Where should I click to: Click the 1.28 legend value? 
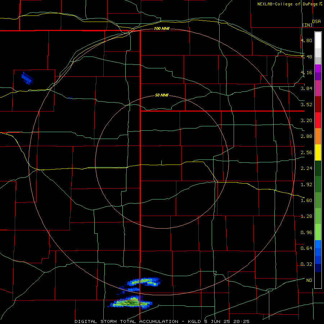tap(306, 216)
